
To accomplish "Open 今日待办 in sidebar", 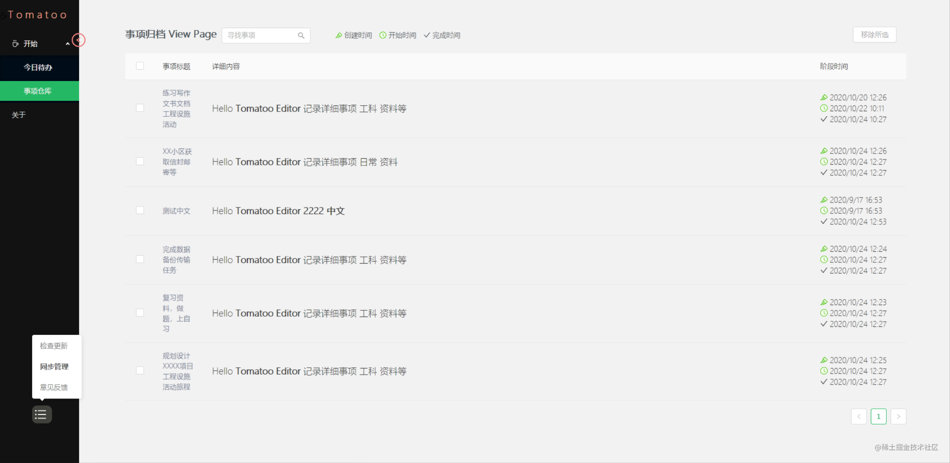I will [x=38, y=67].
